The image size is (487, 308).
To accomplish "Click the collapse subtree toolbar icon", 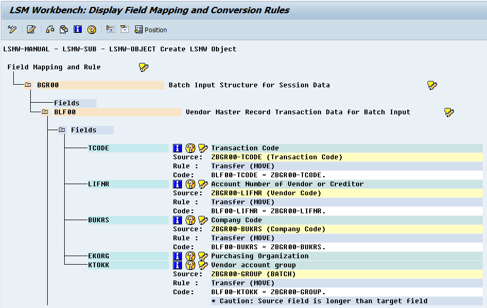I will pyautogui.click(x=124, y=29).
